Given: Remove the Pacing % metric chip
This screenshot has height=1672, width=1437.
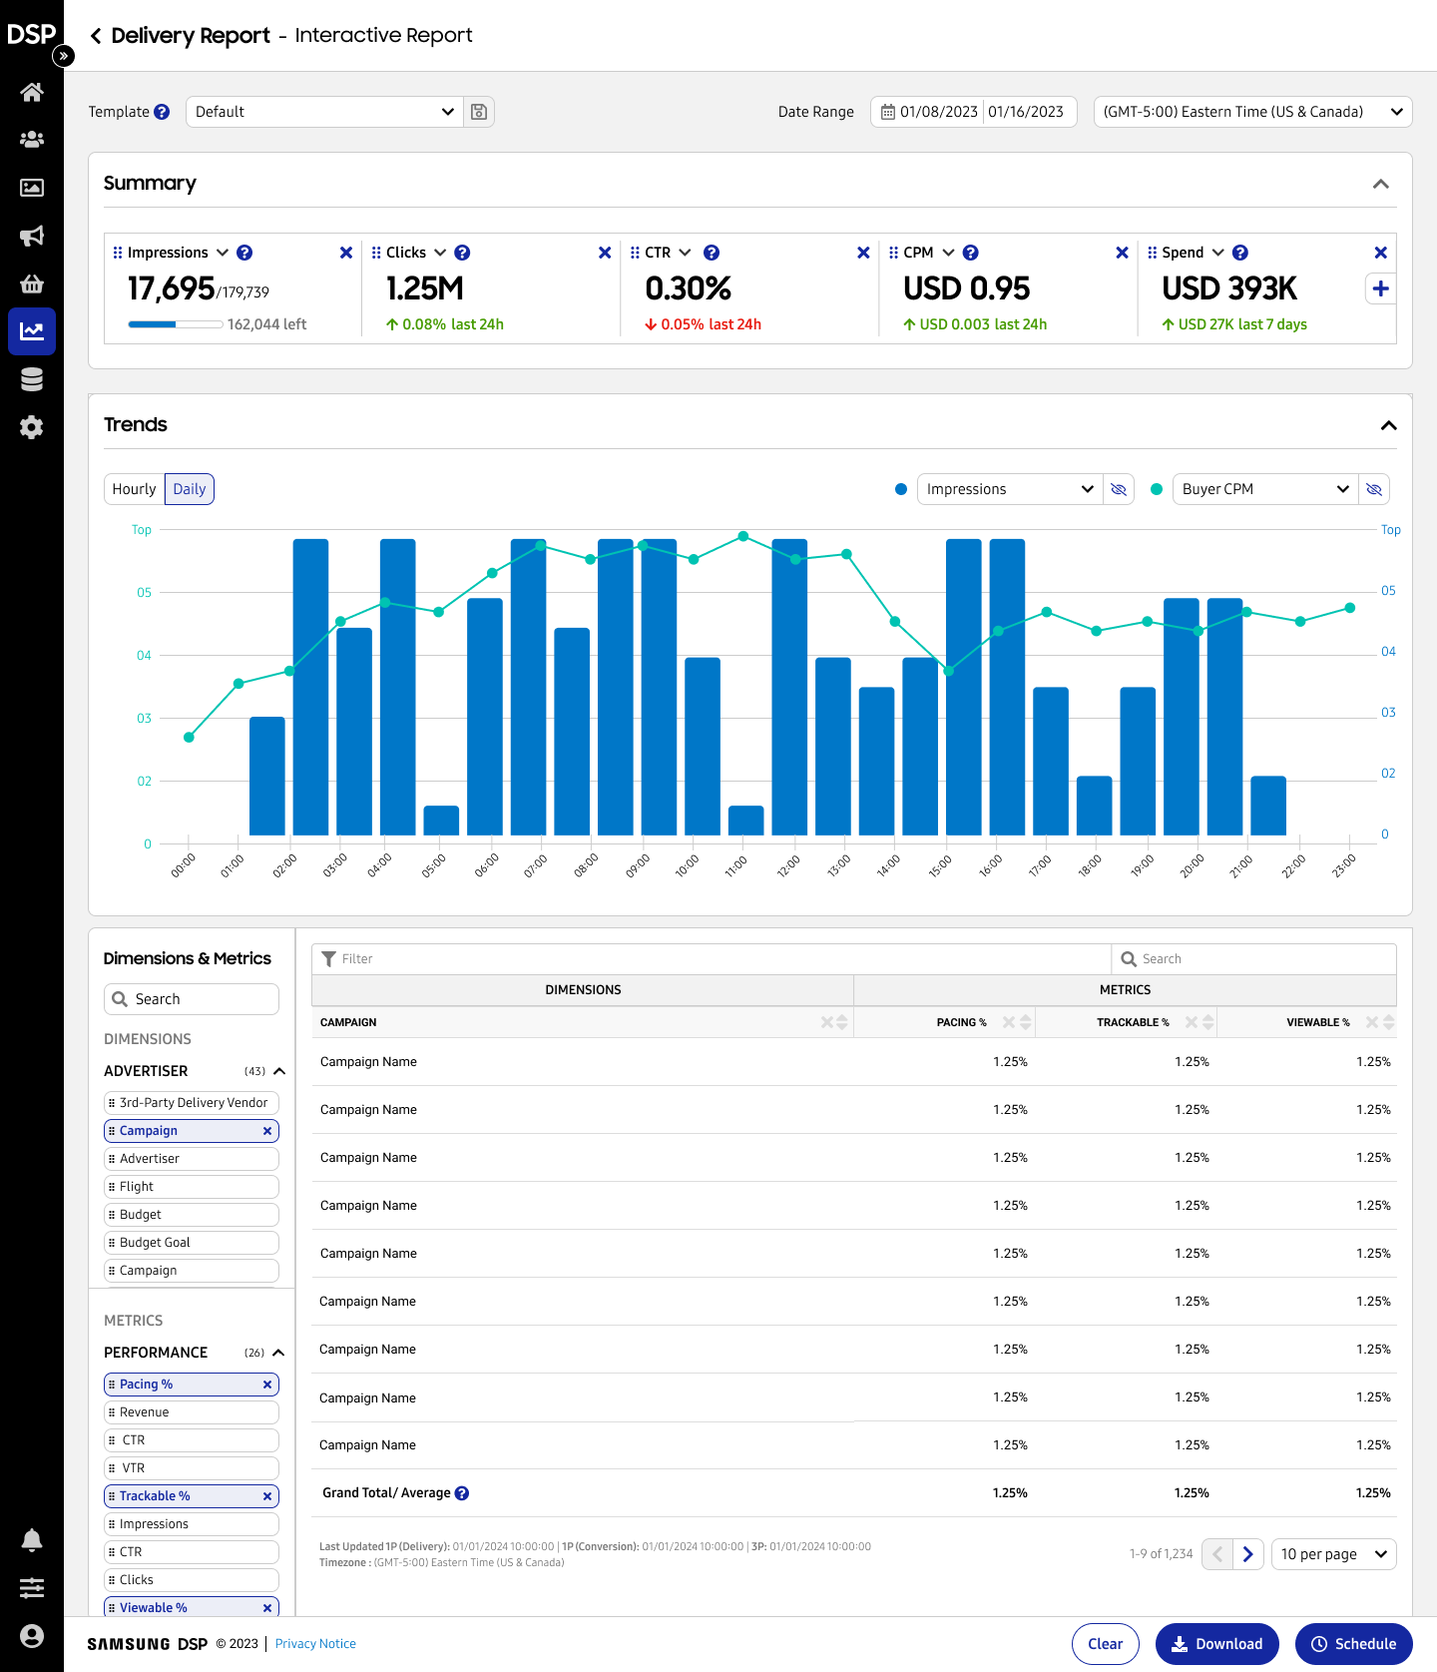Looking at the screenshot, I should pos(267,1385).
